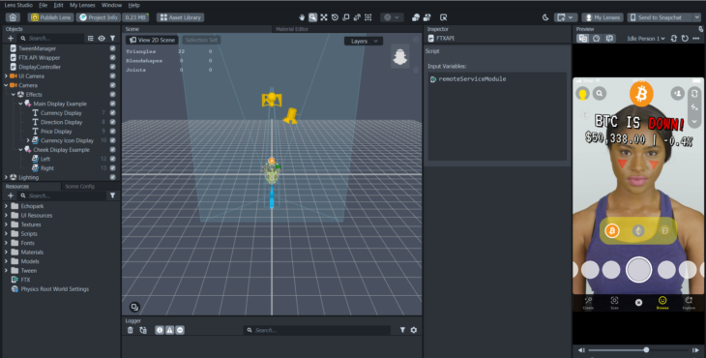Click the Snapchat ghost icon in scene
706x358 pixels.
pyautogui.click(x=400, y=56)
